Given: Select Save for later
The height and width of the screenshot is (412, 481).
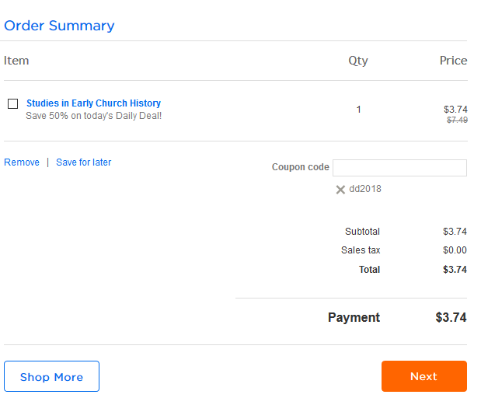Looking at the screenshot, I should click(x=83, y=162).
